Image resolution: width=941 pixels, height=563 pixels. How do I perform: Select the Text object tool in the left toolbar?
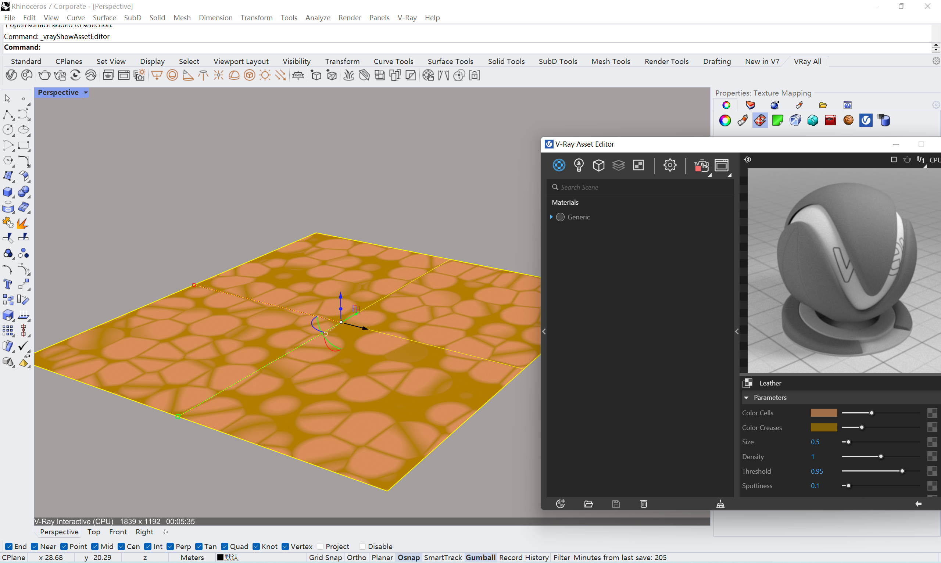8,284
